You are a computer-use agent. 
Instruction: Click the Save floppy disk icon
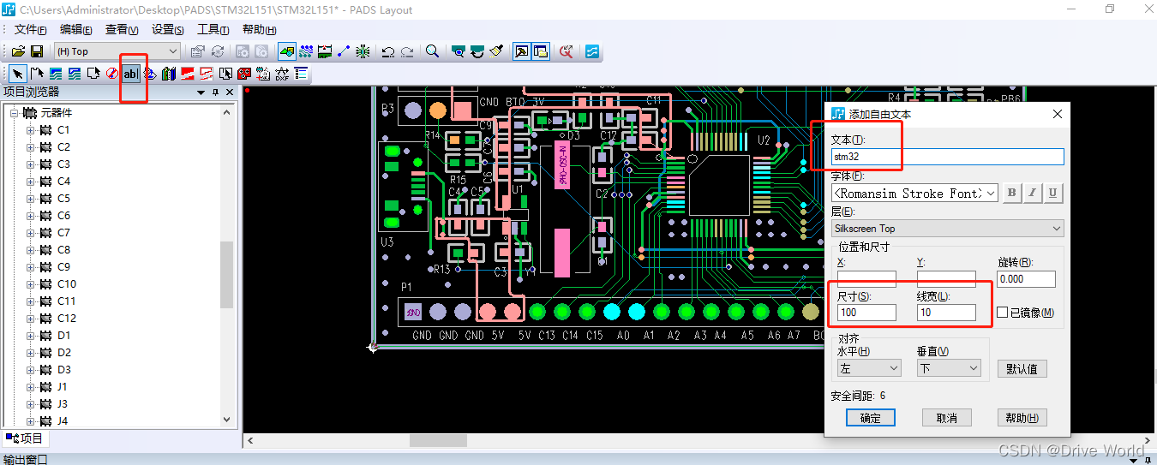click(37, 51)
